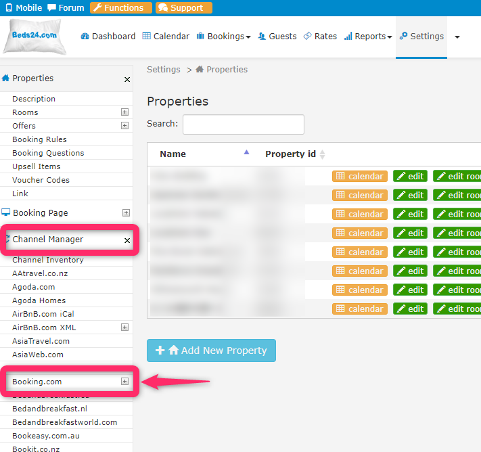
Task: Open the caret dropdown after Settings
Action: click(457, 37)
